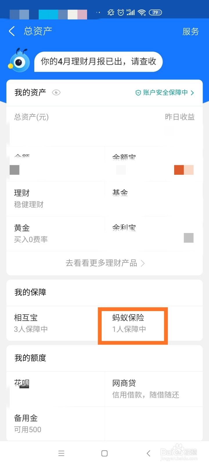
Task: Toggle the eye icon to hide assets
Action: tap(56, 93)
